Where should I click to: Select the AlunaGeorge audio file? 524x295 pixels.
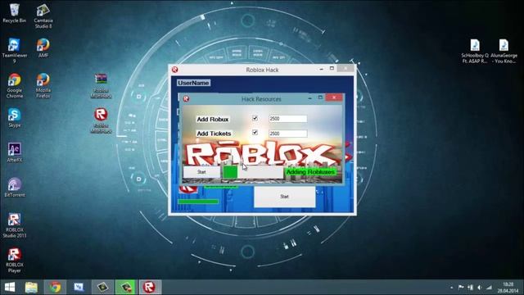point(504,51)
